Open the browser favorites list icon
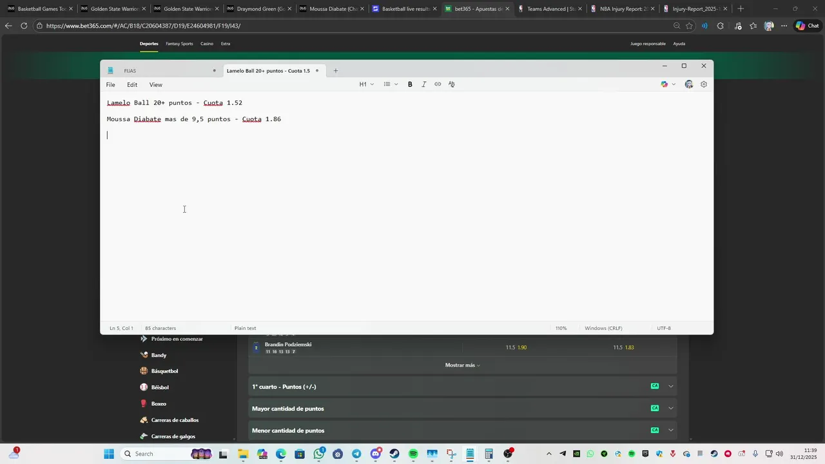Image resolution: width=825 pixels, height=464 pixels. (x=753, y=26)
